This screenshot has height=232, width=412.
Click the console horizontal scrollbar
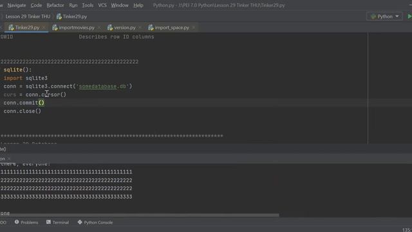pyautogui.click(x=139, y=215)
